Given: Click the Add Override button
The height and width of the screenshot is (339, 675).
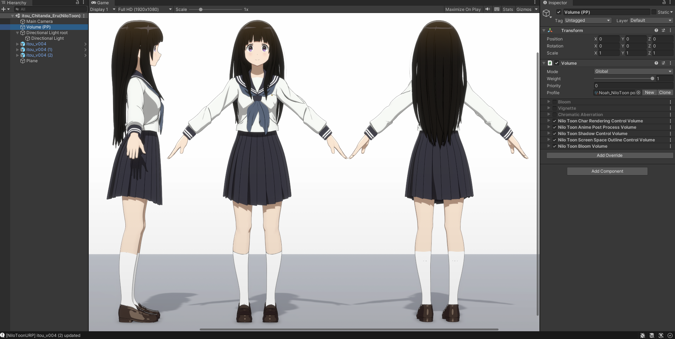Looking at the screenshot, I should click(x=610, y=155).
